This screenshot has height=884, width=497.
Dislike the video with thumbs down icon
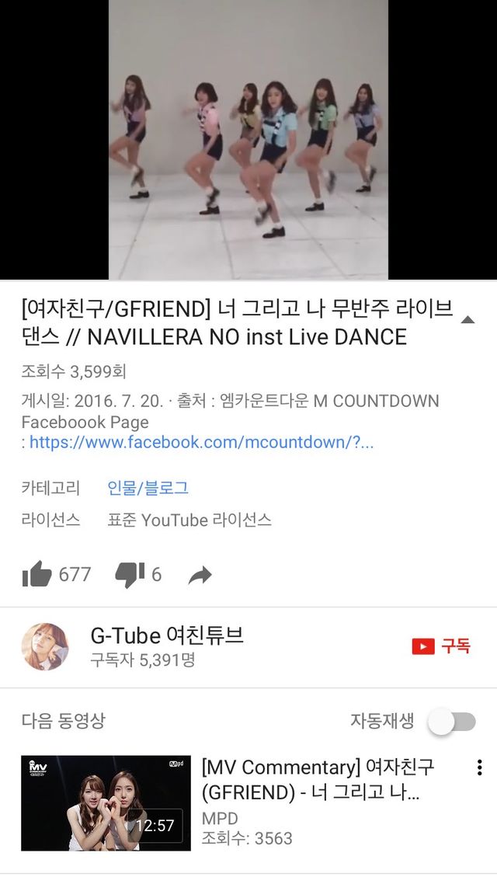click(130, 575)
